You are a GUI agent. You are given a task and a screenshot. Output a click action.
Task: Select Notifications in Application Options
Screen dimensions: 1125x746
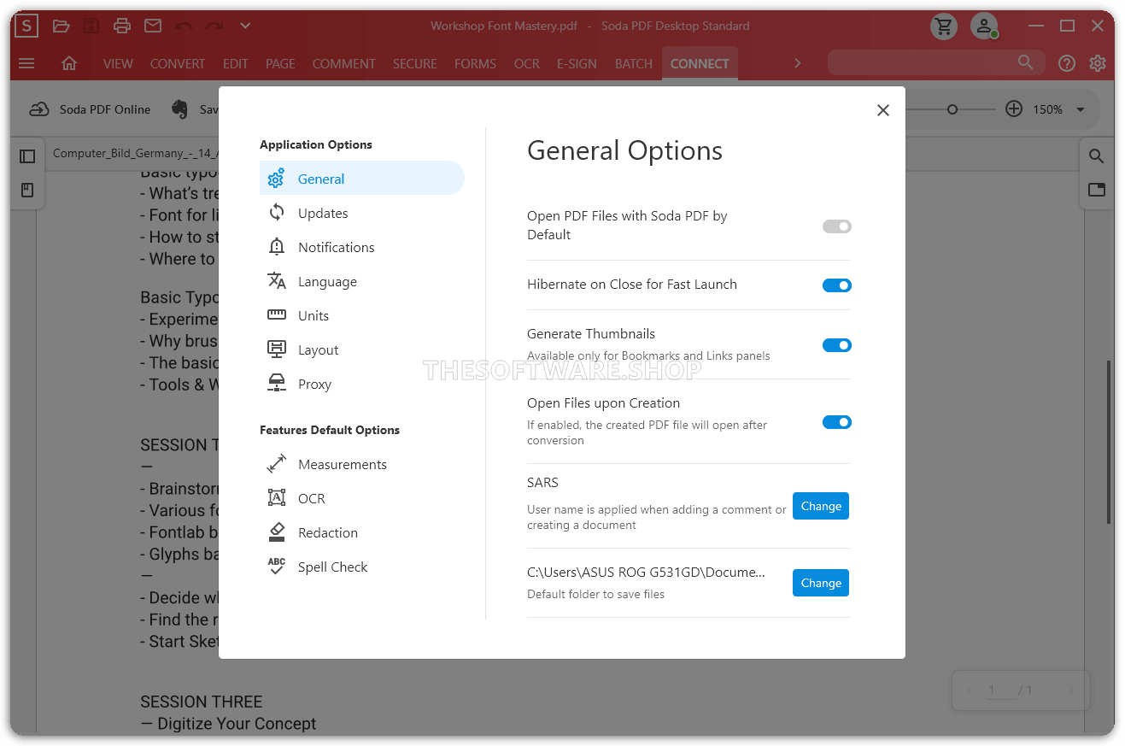coord(336,247)
